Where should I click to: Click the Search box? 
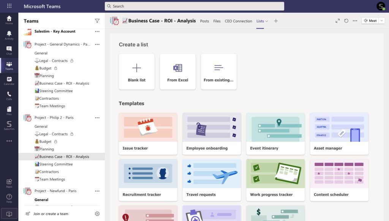[194, 6]
